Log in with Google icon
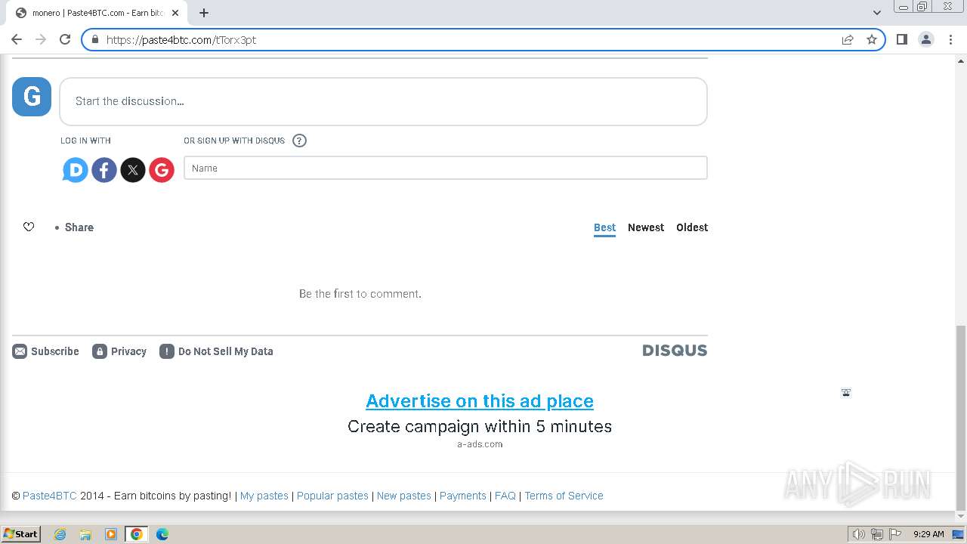Viewport: 967px width, 544px height. click(x=162, y=170)
